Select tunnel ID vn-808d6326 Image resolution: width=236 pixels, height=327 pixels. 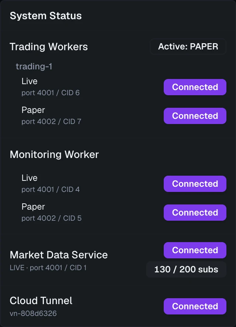tap(33, 313)
